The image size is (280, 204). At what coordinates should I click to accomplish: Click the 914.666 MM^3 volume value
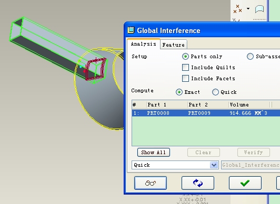click(248, 113)
